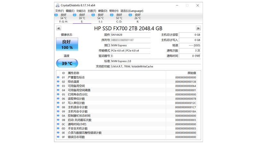
Task: Select the I: J: disk tab
Action: [x=101, y=18]
